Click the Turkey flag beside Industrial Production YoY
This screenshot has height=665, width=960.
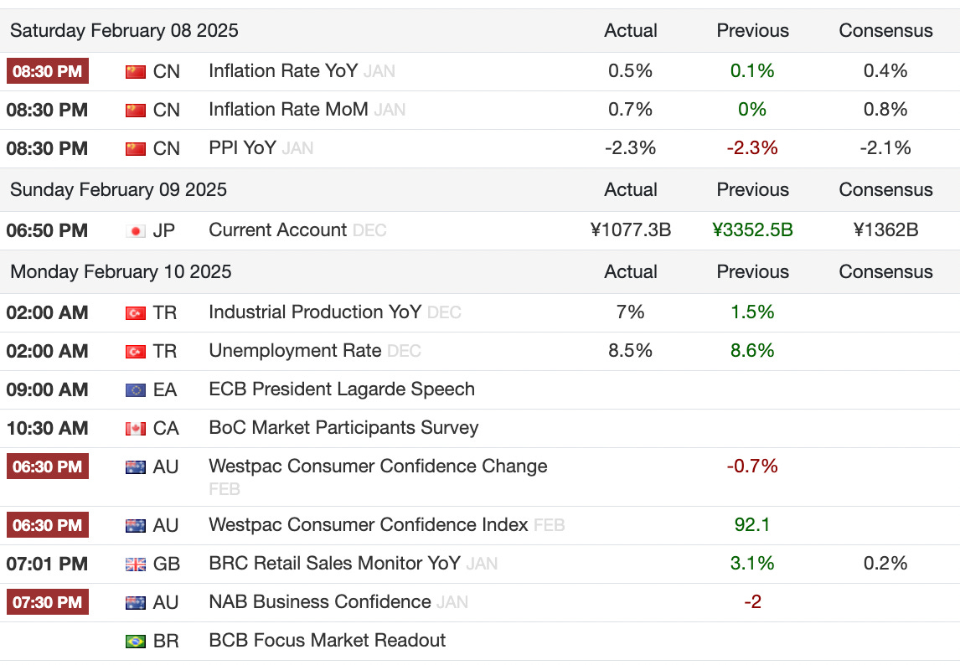coord(135,312)
